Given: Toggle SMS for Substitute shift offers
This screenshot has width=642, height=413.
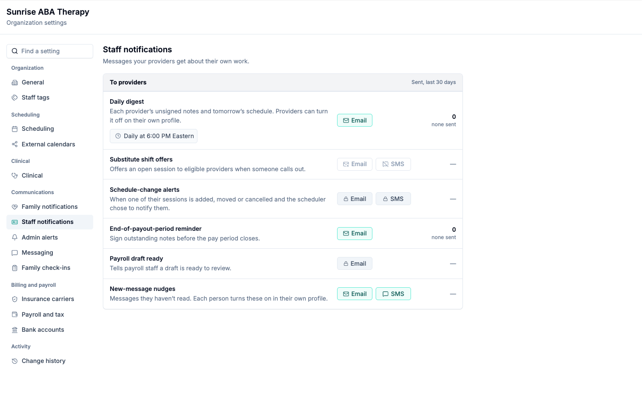Looking at the screenshot, I should (393, 164).
